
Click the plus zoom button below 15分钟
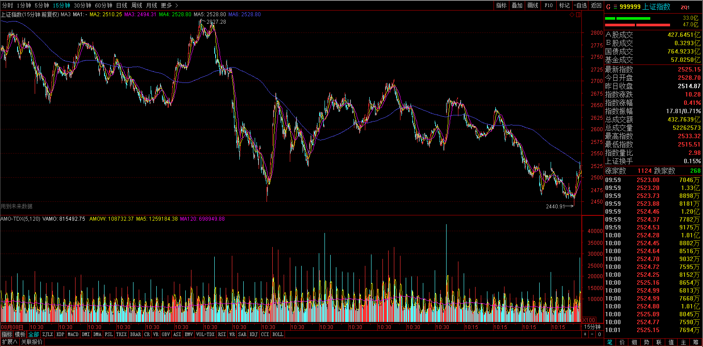(x=585, y=334)
